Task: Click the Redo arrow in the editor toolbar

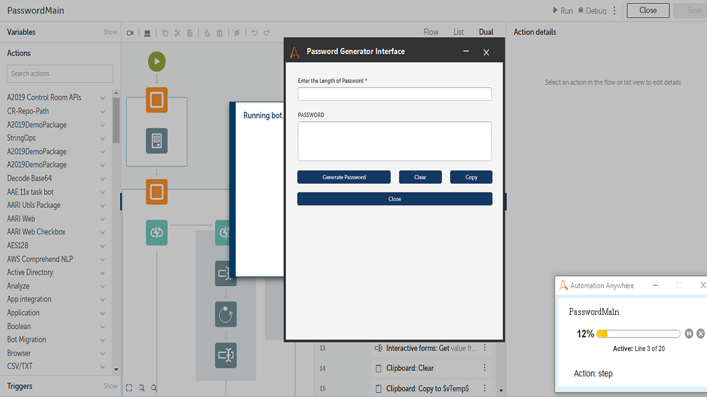Action: 267,33
